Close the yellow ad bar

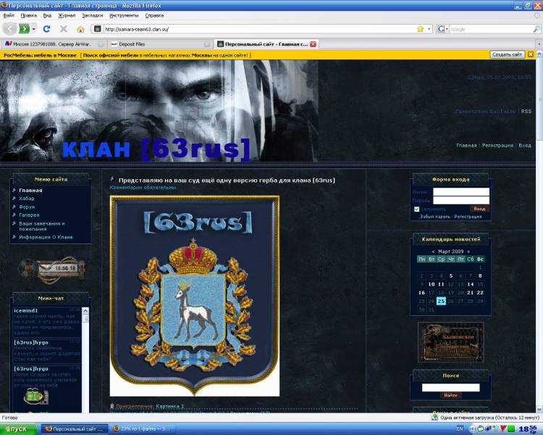point(531,54)
